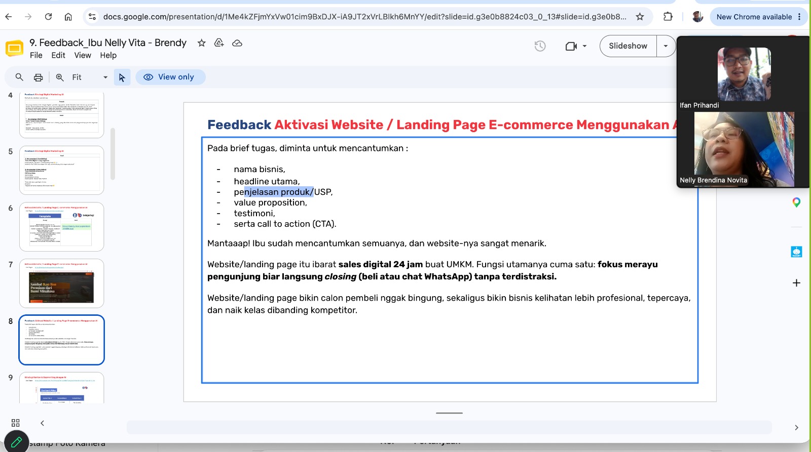This screenshot has height=452, width=811.
Task: Search the menus with the magnifier icon
Action: point(19,77)
